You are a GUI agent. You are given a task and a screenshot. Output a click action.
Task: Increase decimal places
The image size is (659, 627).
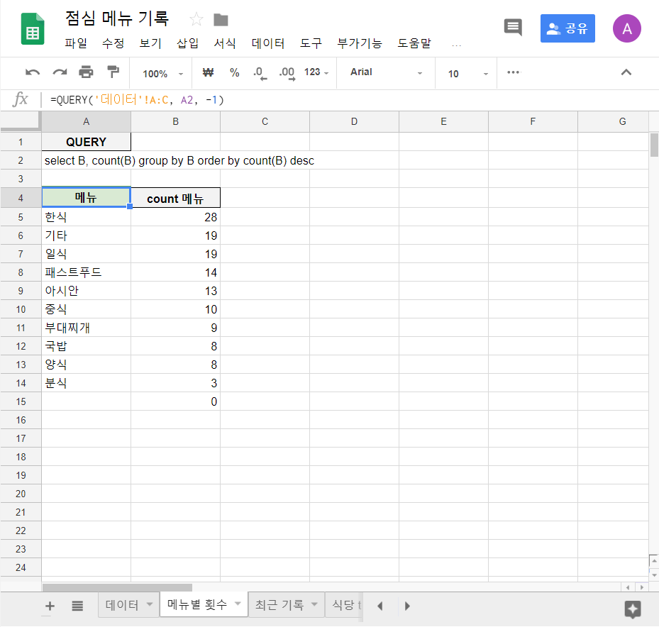click(x=286, y=72)
